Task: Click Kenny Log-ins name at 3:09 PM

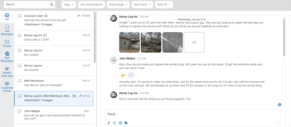Action: (x=128, y=17)
